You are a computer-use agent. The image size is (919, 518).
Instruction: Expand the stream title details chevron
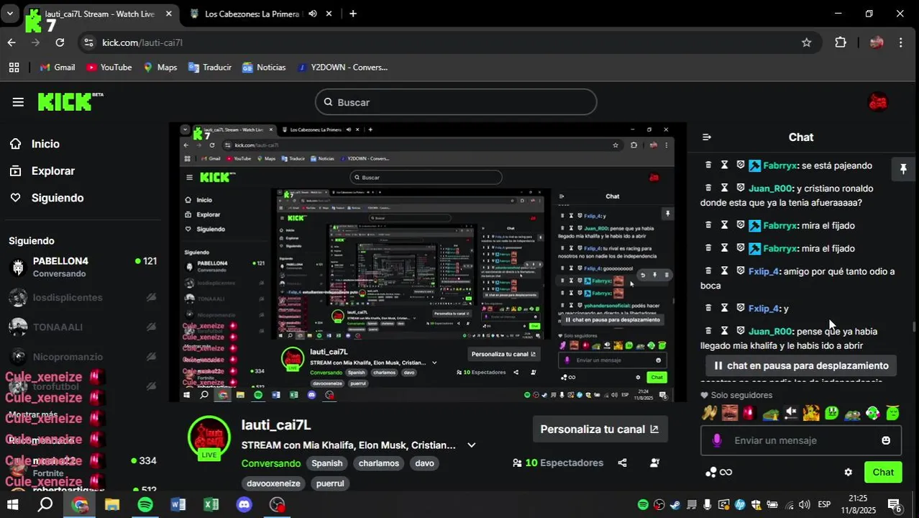[x=472, y=445]
